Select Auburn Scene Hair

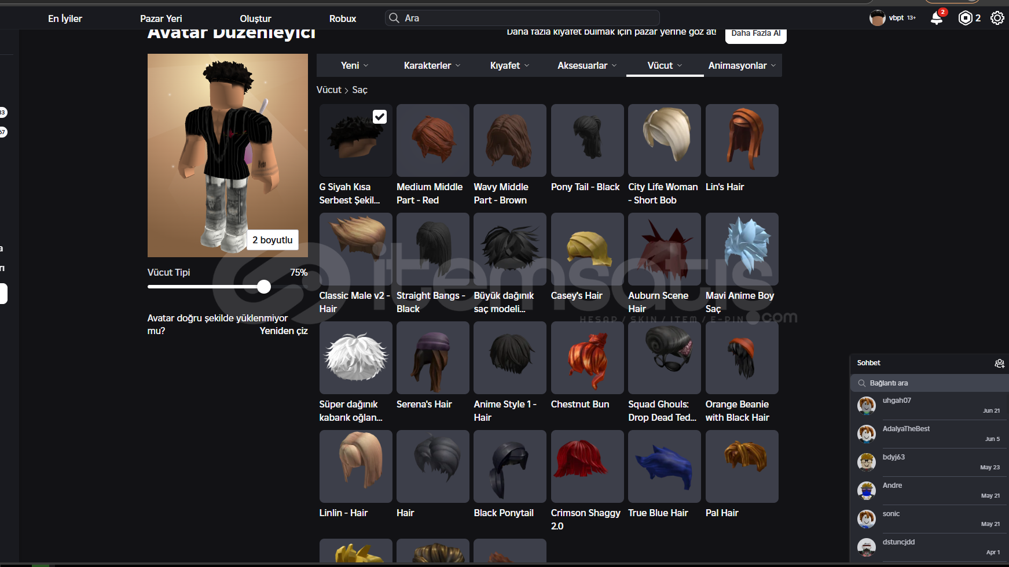click(665, 249)
